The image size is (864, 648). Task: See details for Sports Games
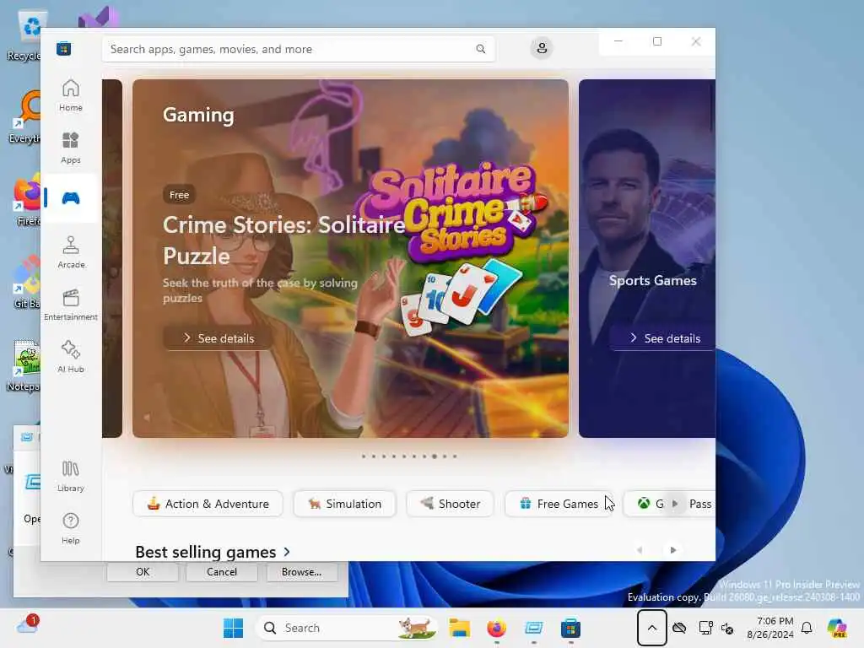pos(663,338)
